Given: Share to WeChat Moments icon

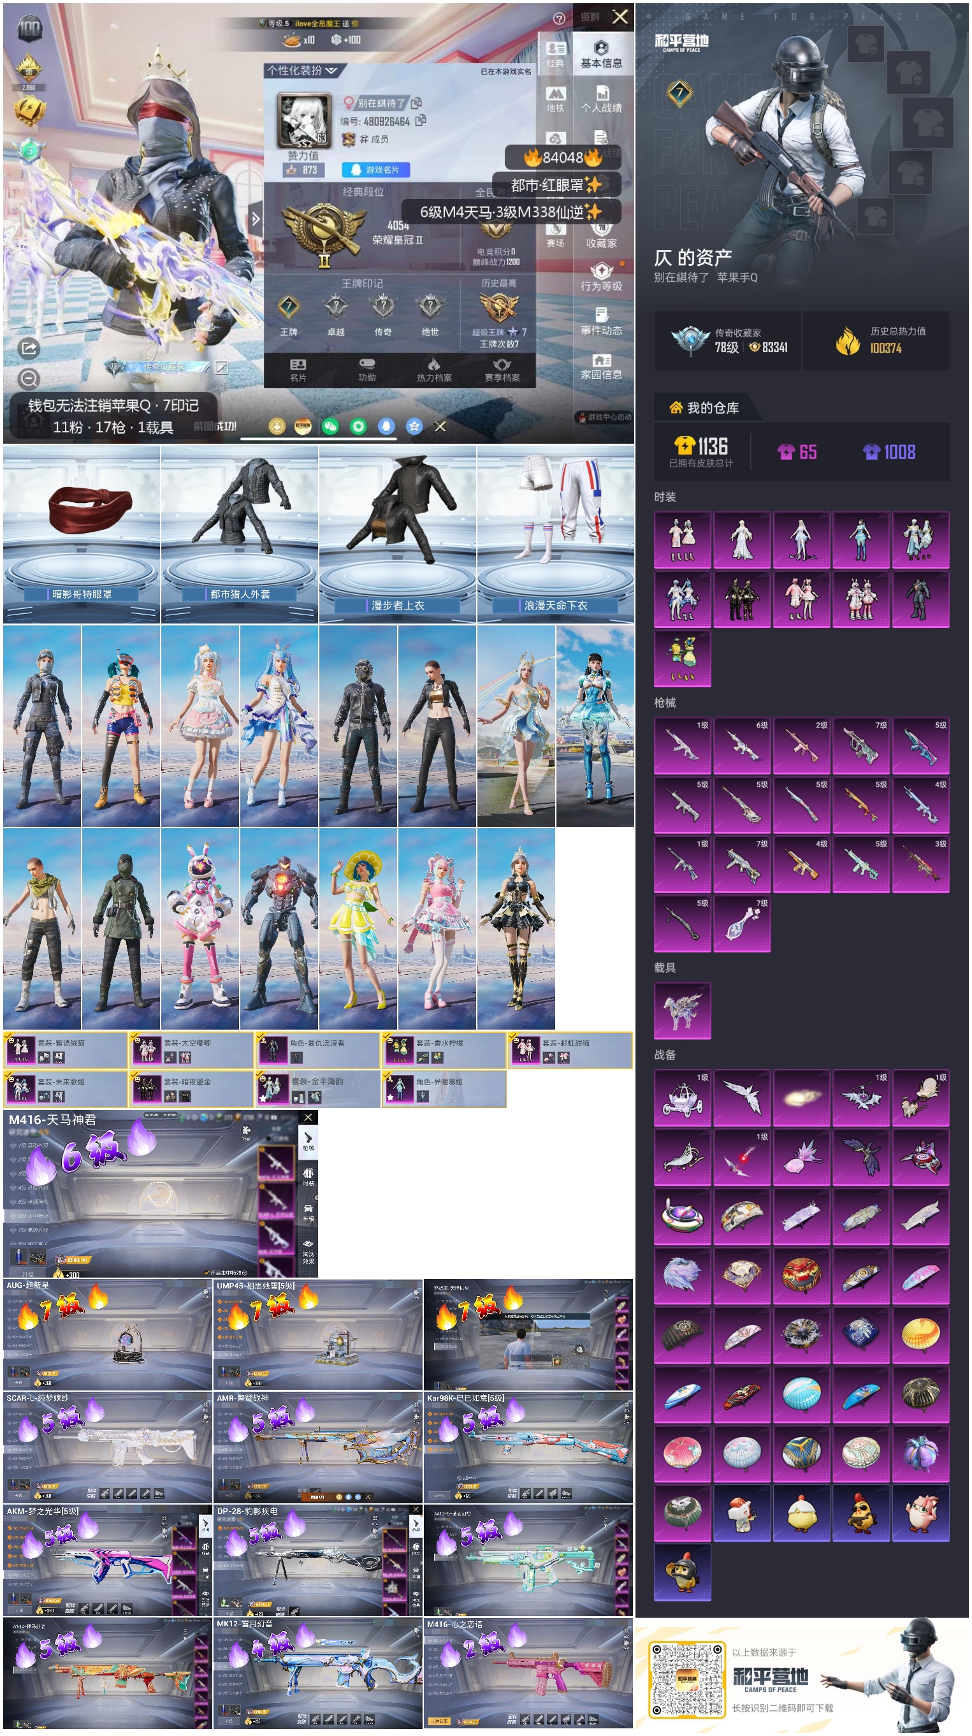Looking at the screenshot, I should [x=358, y=427].
